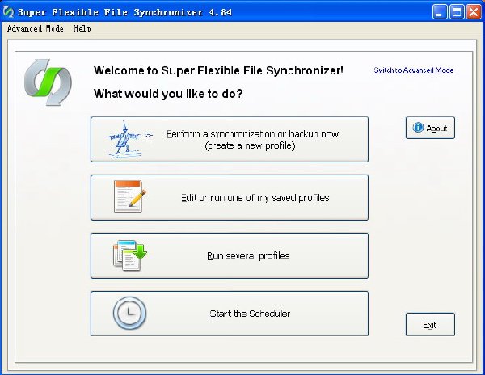
Task: Click the Run several profiles button
Action: click(x=230, y=255)
